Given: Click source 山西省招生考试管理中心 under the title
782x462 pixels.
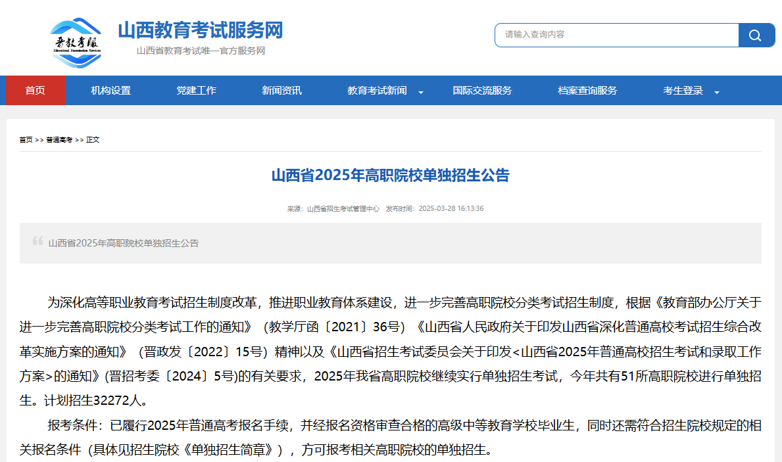Looking at the screenshot, I should pos(343,209).
